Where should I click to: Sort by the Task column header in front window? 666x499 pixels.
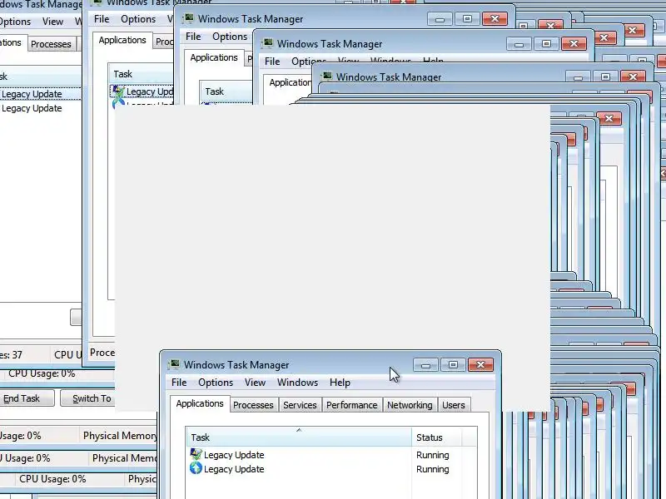click(299, 437)
